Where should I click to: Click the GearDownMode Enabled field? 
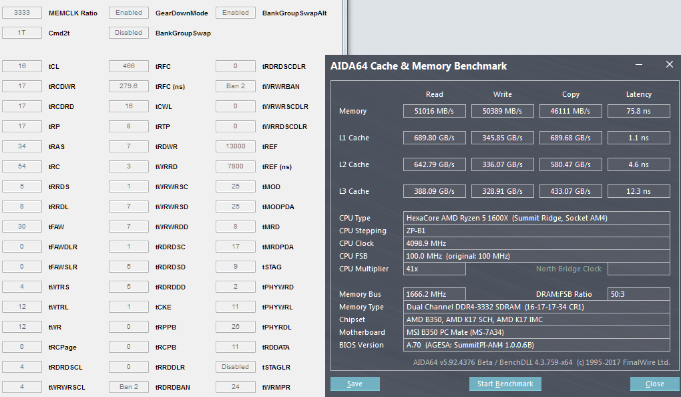pos(129,13)
